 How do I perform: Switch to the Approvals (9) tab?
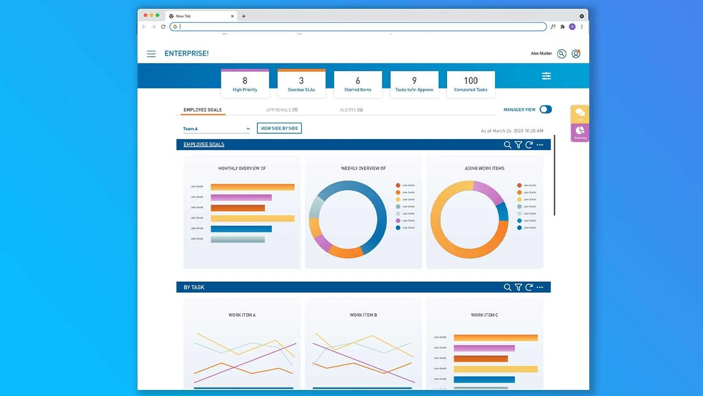click(282, 110)
